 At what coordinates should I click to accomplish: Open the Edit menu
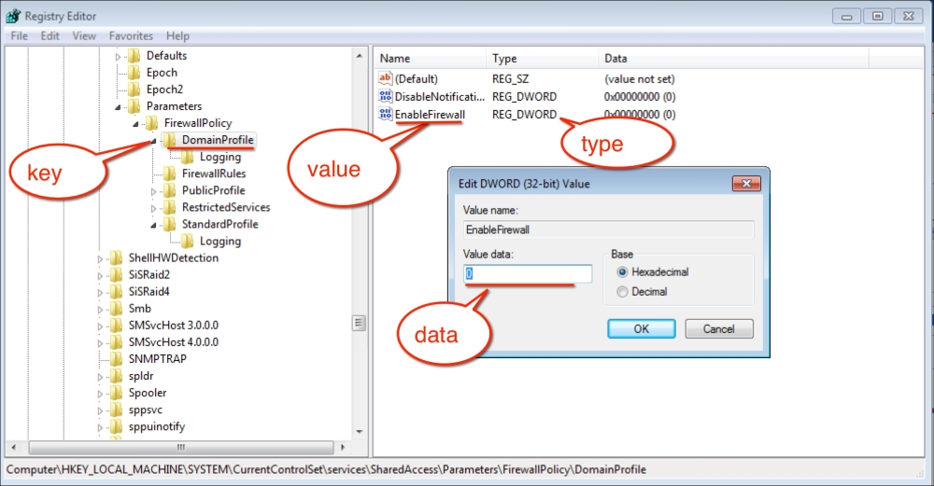pyautogui.click(x=50, y=36)
